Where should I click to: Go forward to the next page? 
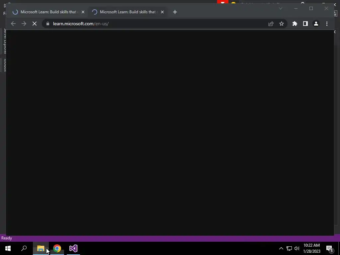click(x=24, y=24)
